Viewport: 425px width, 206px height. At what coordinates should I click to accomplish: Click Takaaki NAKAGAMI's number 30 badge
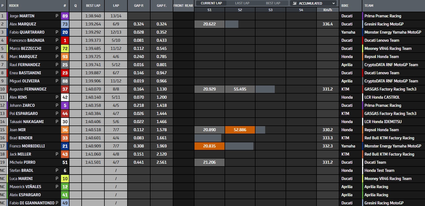point(65,122)
